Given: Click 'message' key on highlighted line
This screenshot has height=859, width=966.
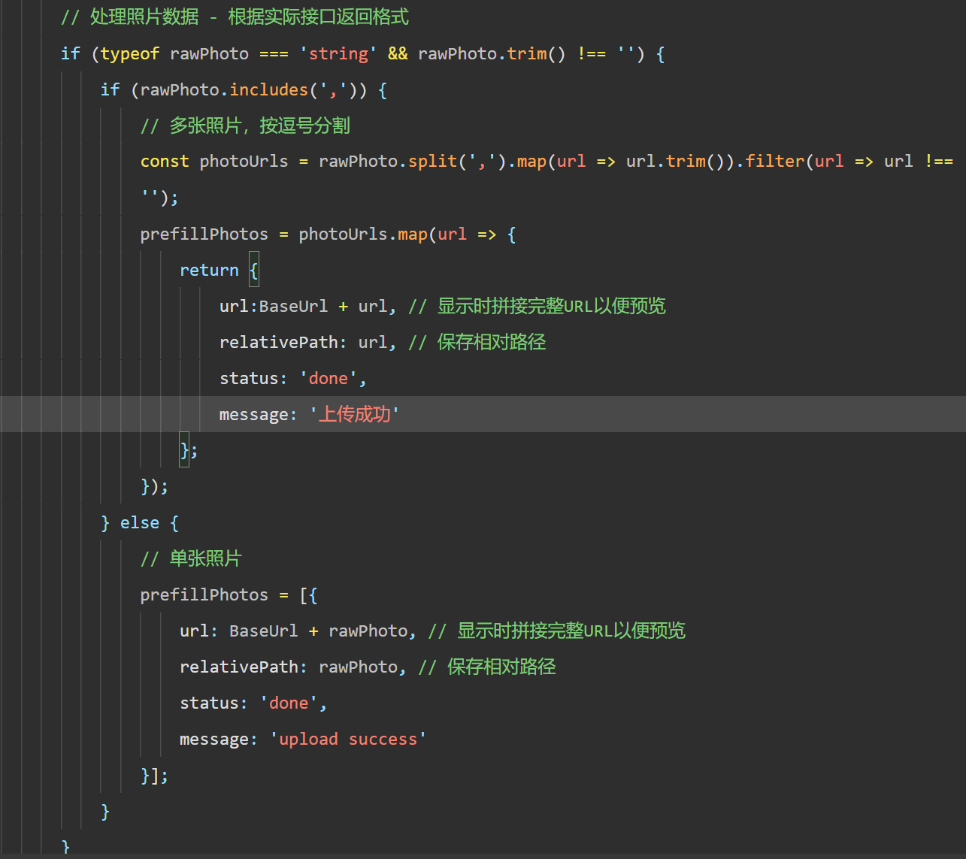Looking at the screenshot, I should point(253,414).
